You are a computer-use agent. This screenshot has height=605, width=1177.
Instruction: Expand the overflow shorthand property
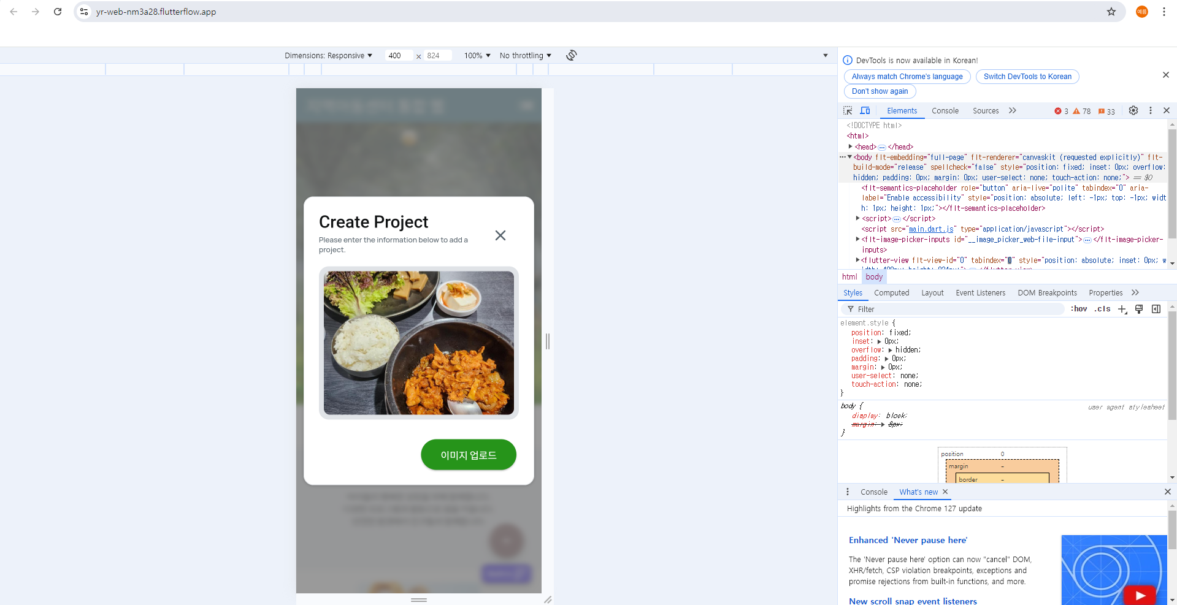(x=890, y=350)
